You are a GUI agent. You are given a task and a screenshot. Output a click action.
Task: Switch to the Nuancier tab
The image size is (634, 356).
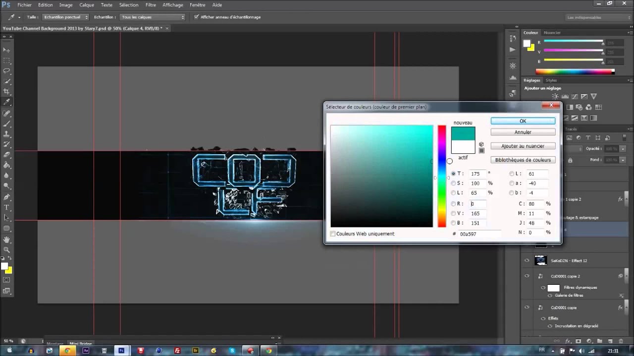[x=552, y=33]
